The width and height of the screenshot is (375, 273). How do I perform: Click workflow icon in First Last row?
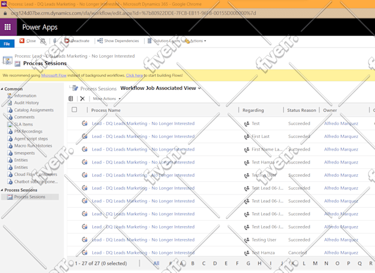(x=85, y=136)
